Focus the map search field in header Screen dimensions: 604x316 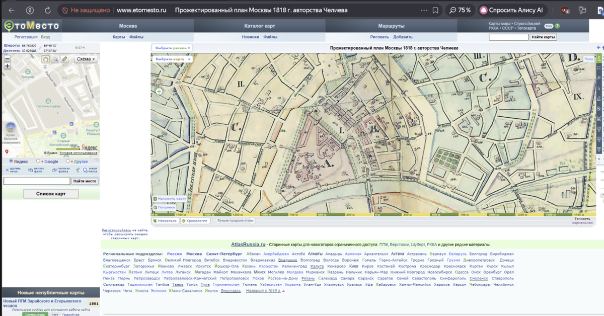pos(508,37)
